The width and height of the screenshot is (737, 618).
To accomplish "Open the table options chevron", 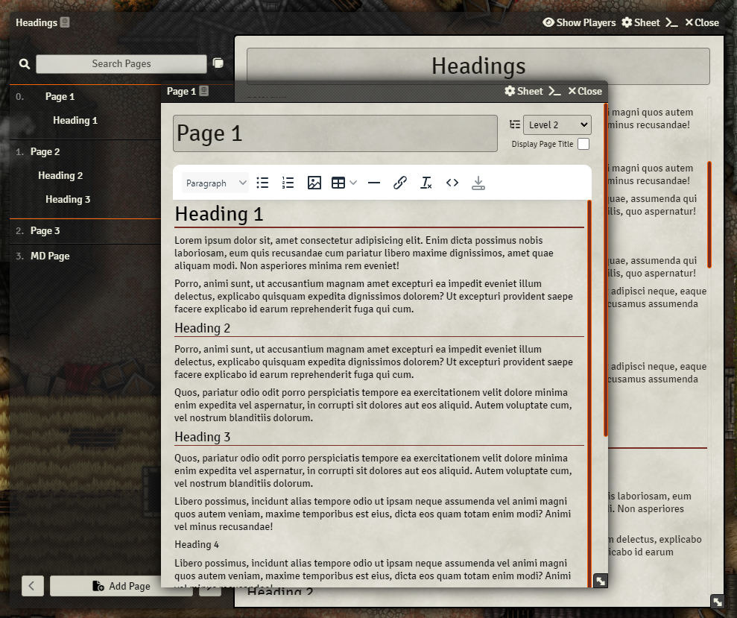I will click(x=352, y=183).
